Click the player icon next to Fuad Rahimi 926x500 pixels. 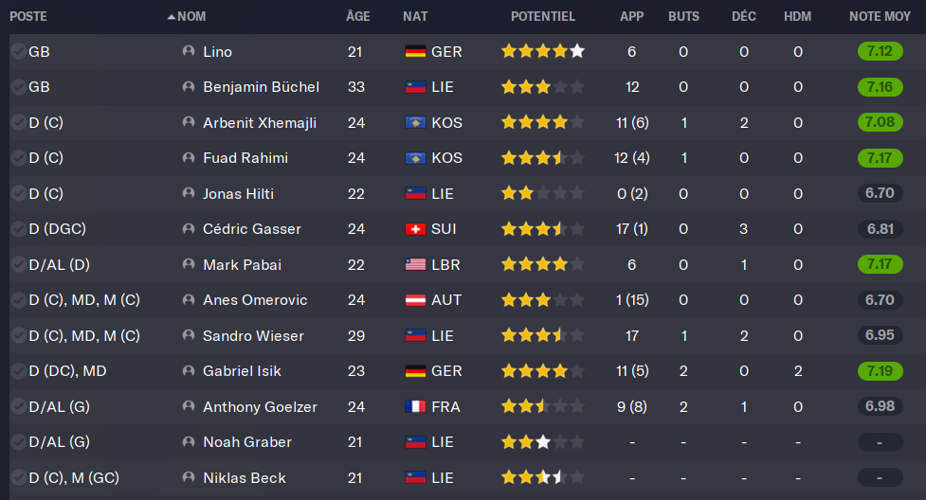(x=189, y=158)
